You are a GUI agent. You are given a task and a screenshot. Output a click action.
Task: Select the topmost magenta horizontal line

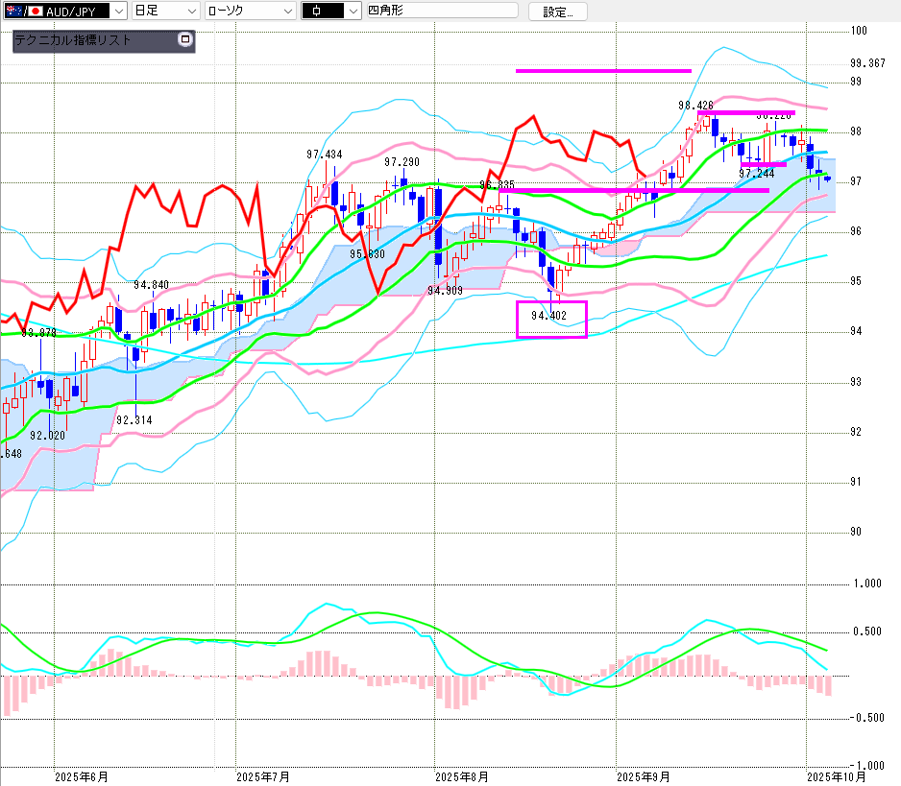click(x=603, y=70)
